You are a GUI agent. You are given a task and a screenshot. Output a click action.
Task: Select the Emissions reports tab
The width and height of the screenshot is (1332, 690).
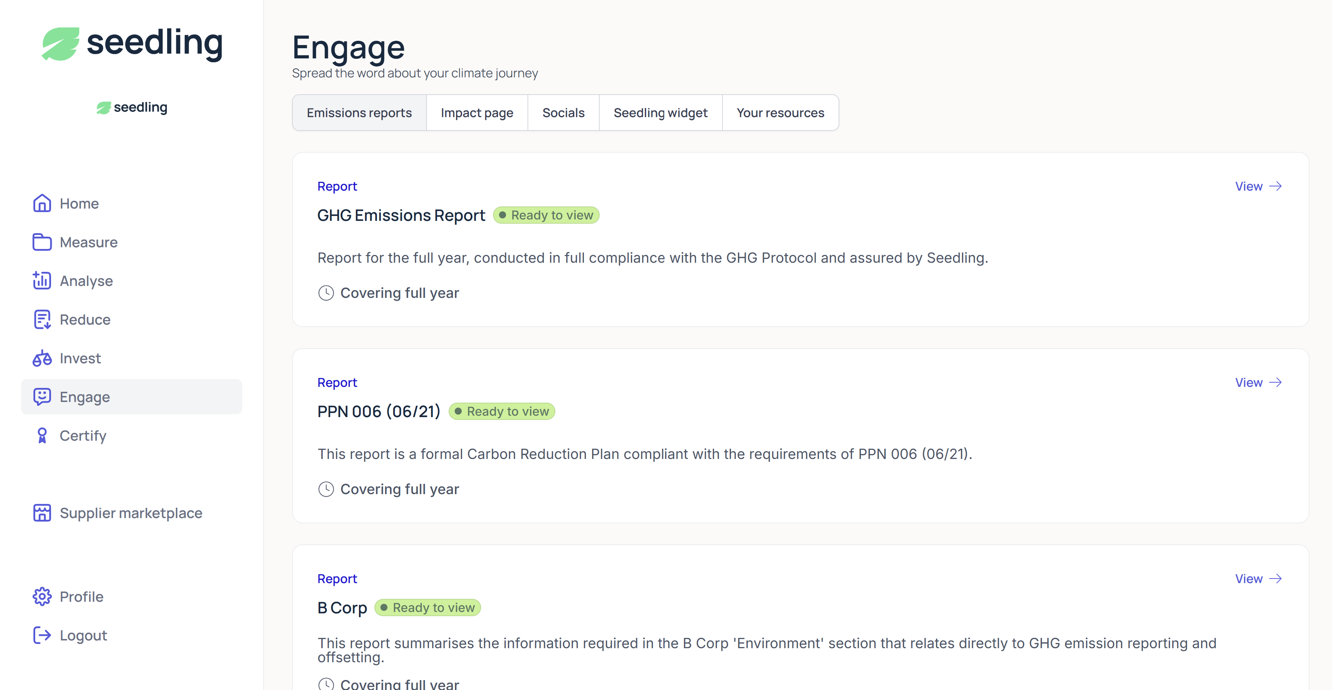point(359,113)
